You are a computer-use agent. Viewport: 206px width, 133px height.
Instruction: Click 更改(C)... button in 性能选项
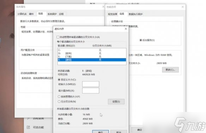point(170,70)
